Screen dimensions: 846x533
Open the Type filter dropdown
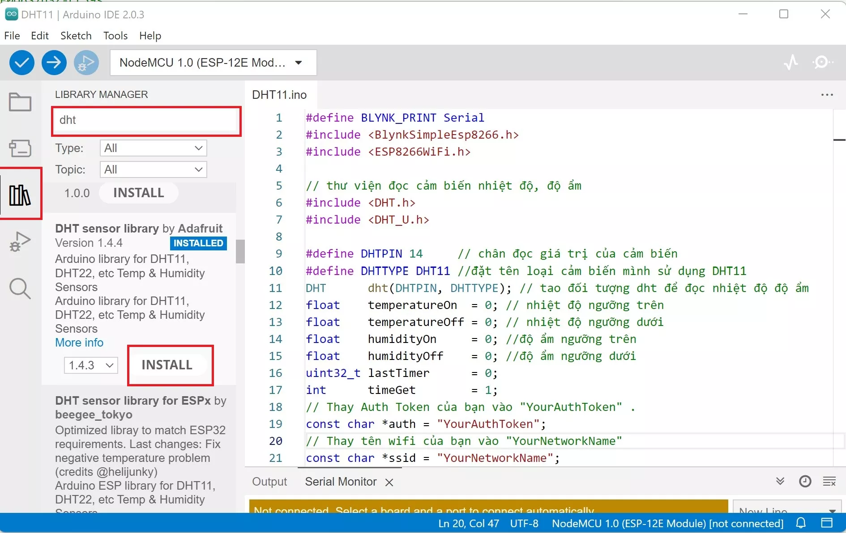click(154, 148)
